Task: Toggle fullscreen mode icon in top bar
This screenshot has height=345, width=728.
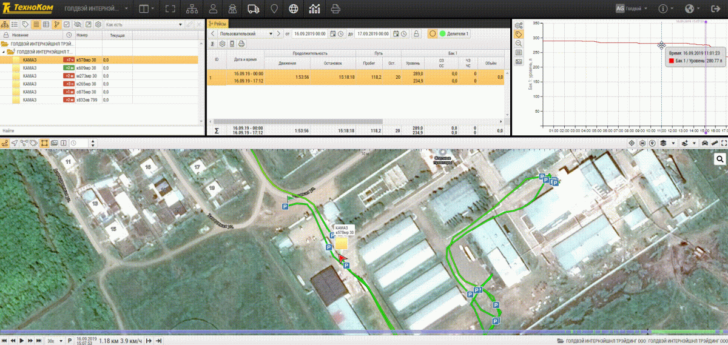Action: (x=170, y=9)
